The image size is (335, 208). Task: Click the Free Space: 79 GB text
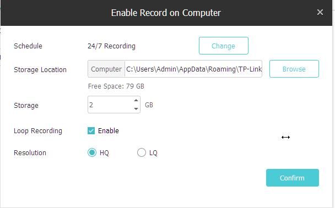click(x=116, y=86)
